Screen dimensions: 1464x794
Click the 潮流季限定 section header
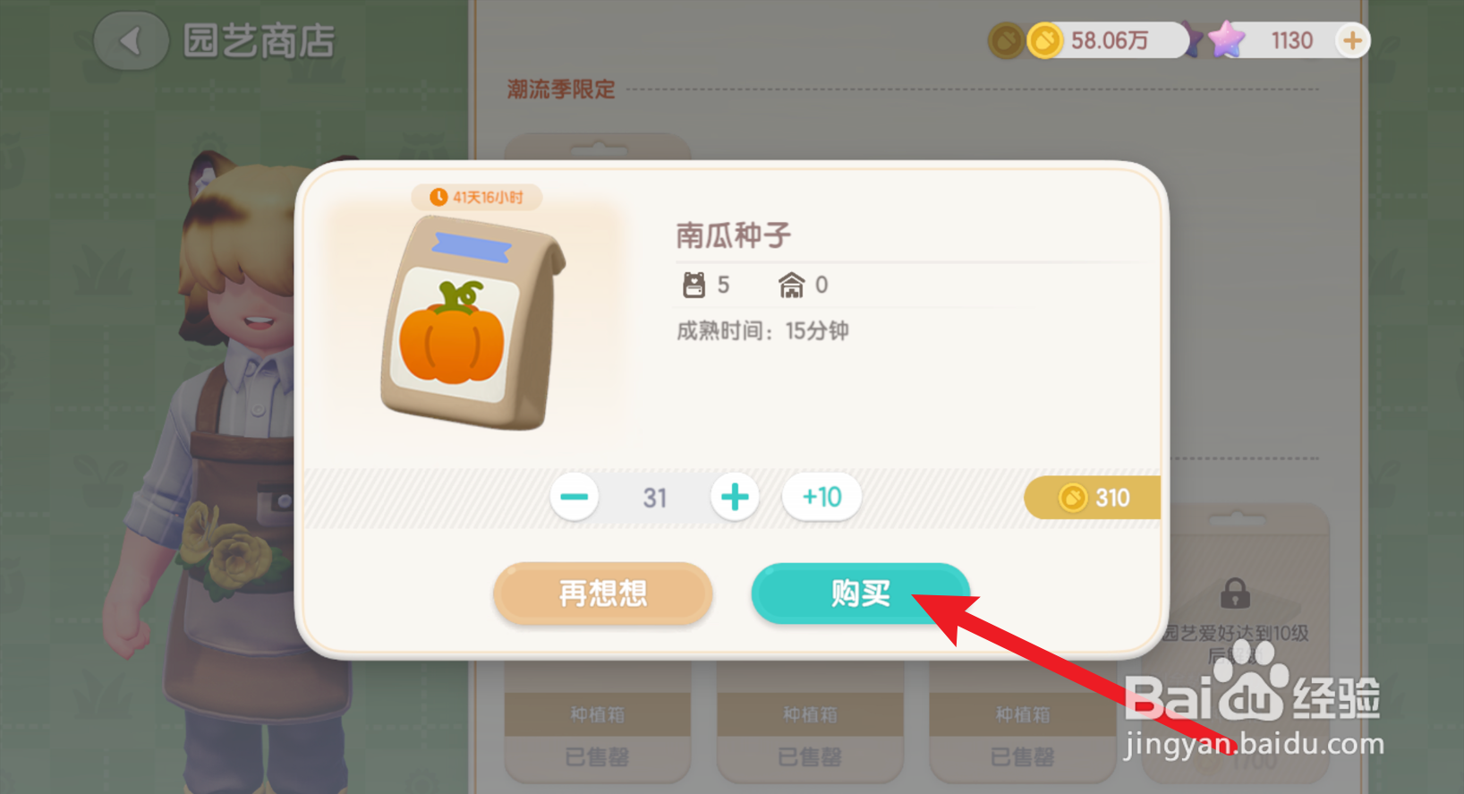(x=561, y=90)
